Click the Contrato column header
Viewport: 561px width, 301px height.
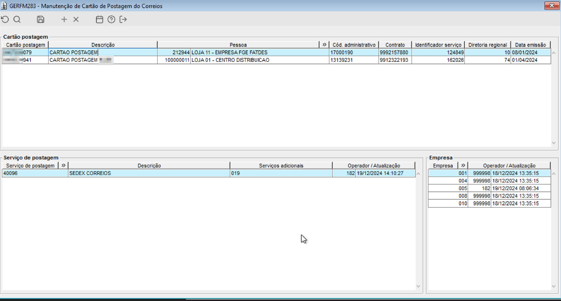395,45
